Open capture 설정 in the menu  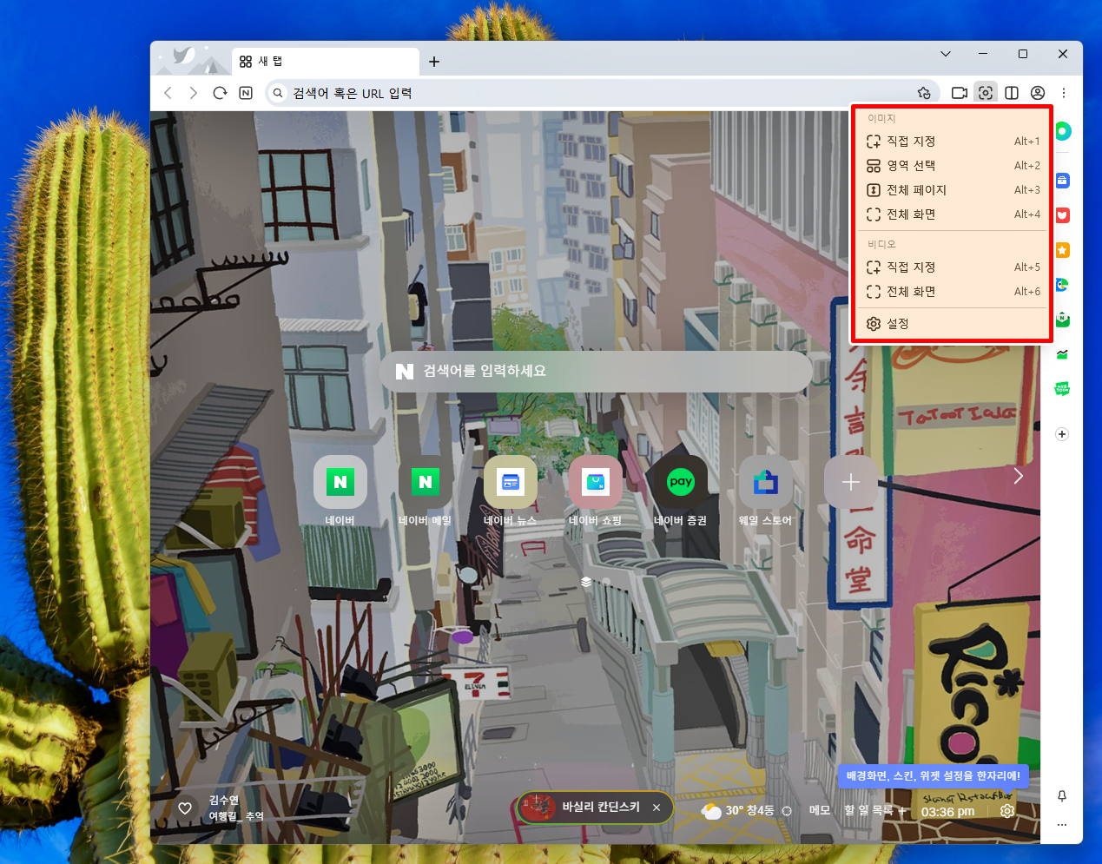tap(953, 324)
